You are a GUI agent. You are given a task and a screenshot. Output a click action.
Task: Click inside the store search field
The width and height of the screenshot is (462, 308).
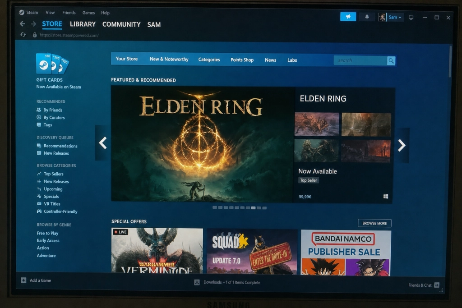[360, 60]
